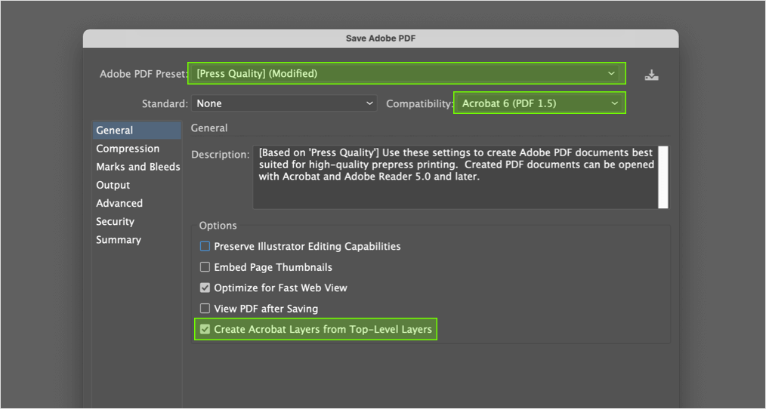Check Embed Page Thumbnails
Viewport: 766px width, 409px height.
point(205,267)
